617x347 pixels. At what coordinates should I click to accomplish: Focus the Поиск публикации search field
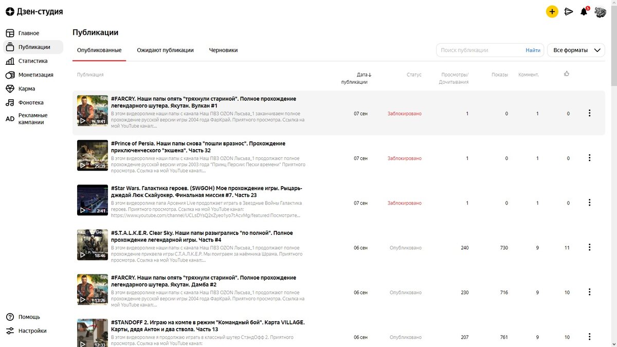(481, 50)
